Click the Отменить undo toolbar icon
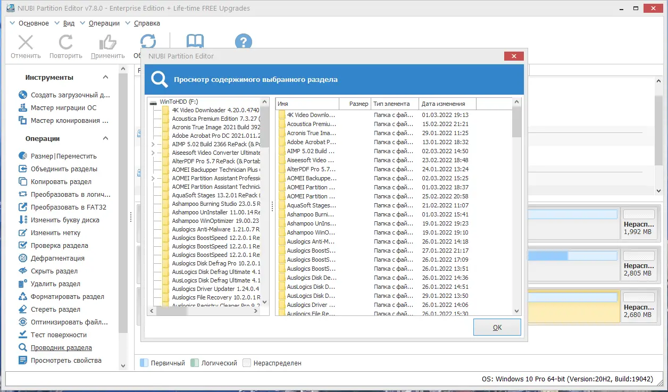The image size is (668, 392). coord(26,43)
